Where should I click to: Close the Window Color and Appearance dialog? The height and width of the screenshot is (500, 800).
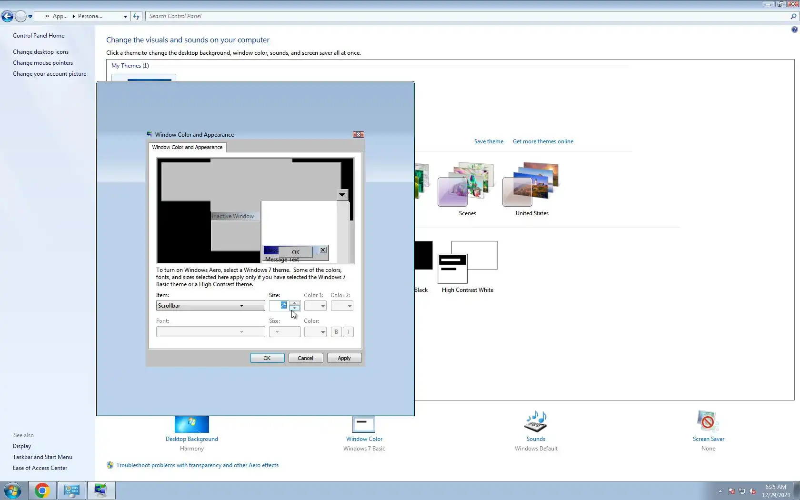point(358,135)
